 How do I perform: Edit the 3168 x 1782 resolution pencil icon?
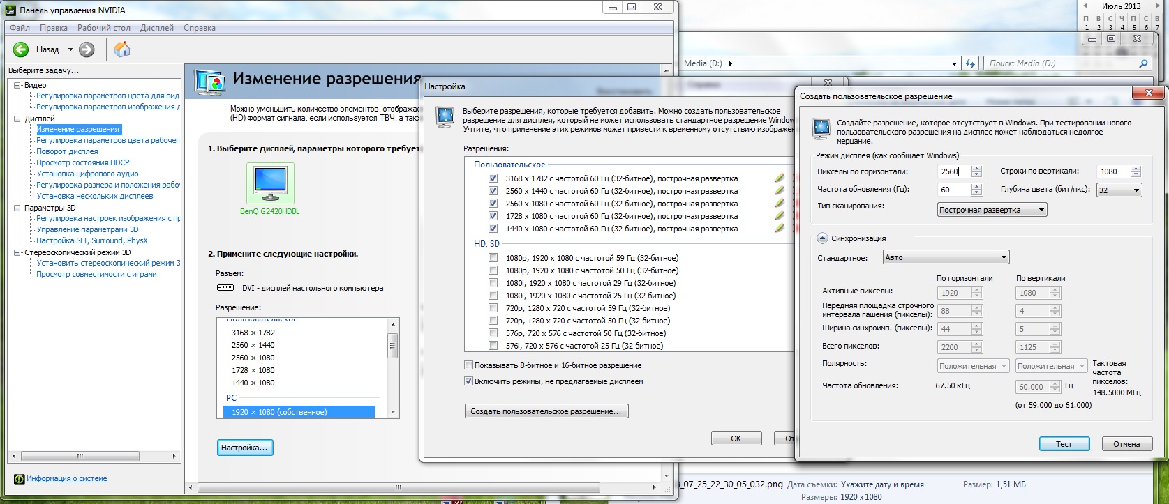pyautogui.click(x=780, y=178)
